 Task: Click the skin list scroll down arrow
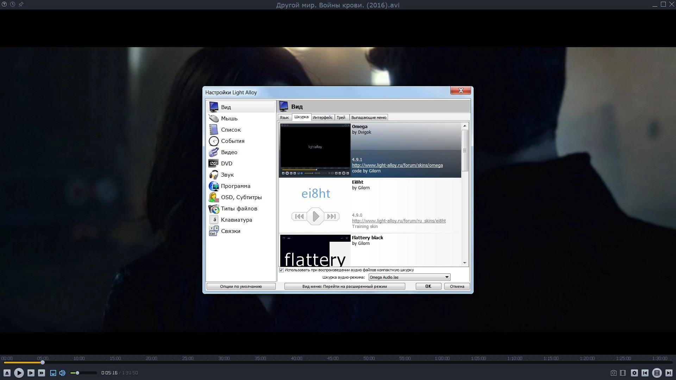point(465,263)
